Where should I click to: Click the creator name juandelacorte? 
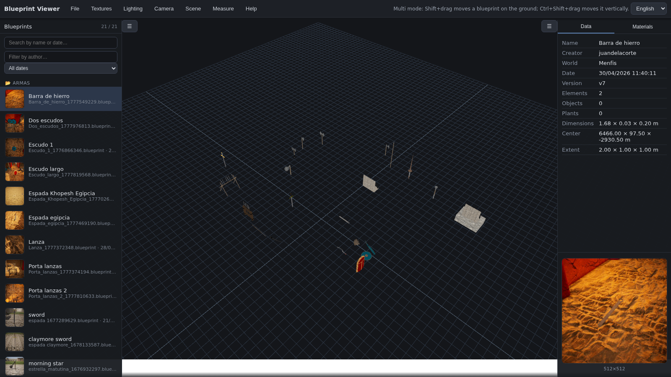pyautogui.click(x=617, y=53)
